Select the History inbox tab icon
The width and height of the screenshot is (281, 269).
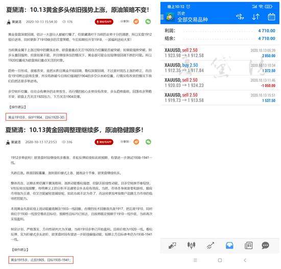(x=229, y=245)
